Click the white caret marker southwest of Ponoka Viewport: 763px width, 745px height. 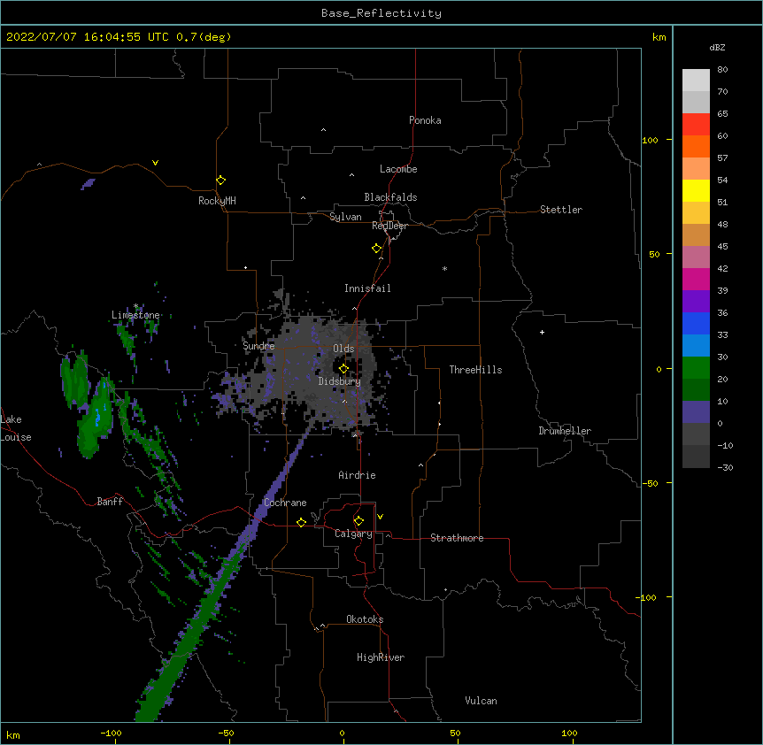pos(323,130)
